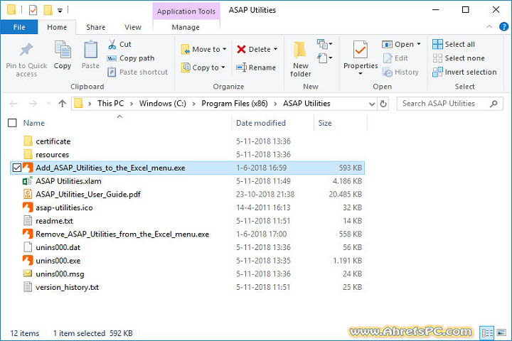Switch to the View tab
The width and height of the screenshot is (512, 341).
click(x=132, y=27)
